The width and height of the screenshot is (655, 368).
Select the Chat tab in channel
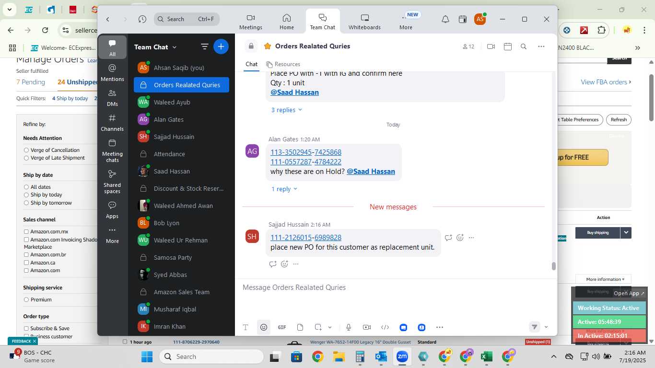tap(251, 64)
